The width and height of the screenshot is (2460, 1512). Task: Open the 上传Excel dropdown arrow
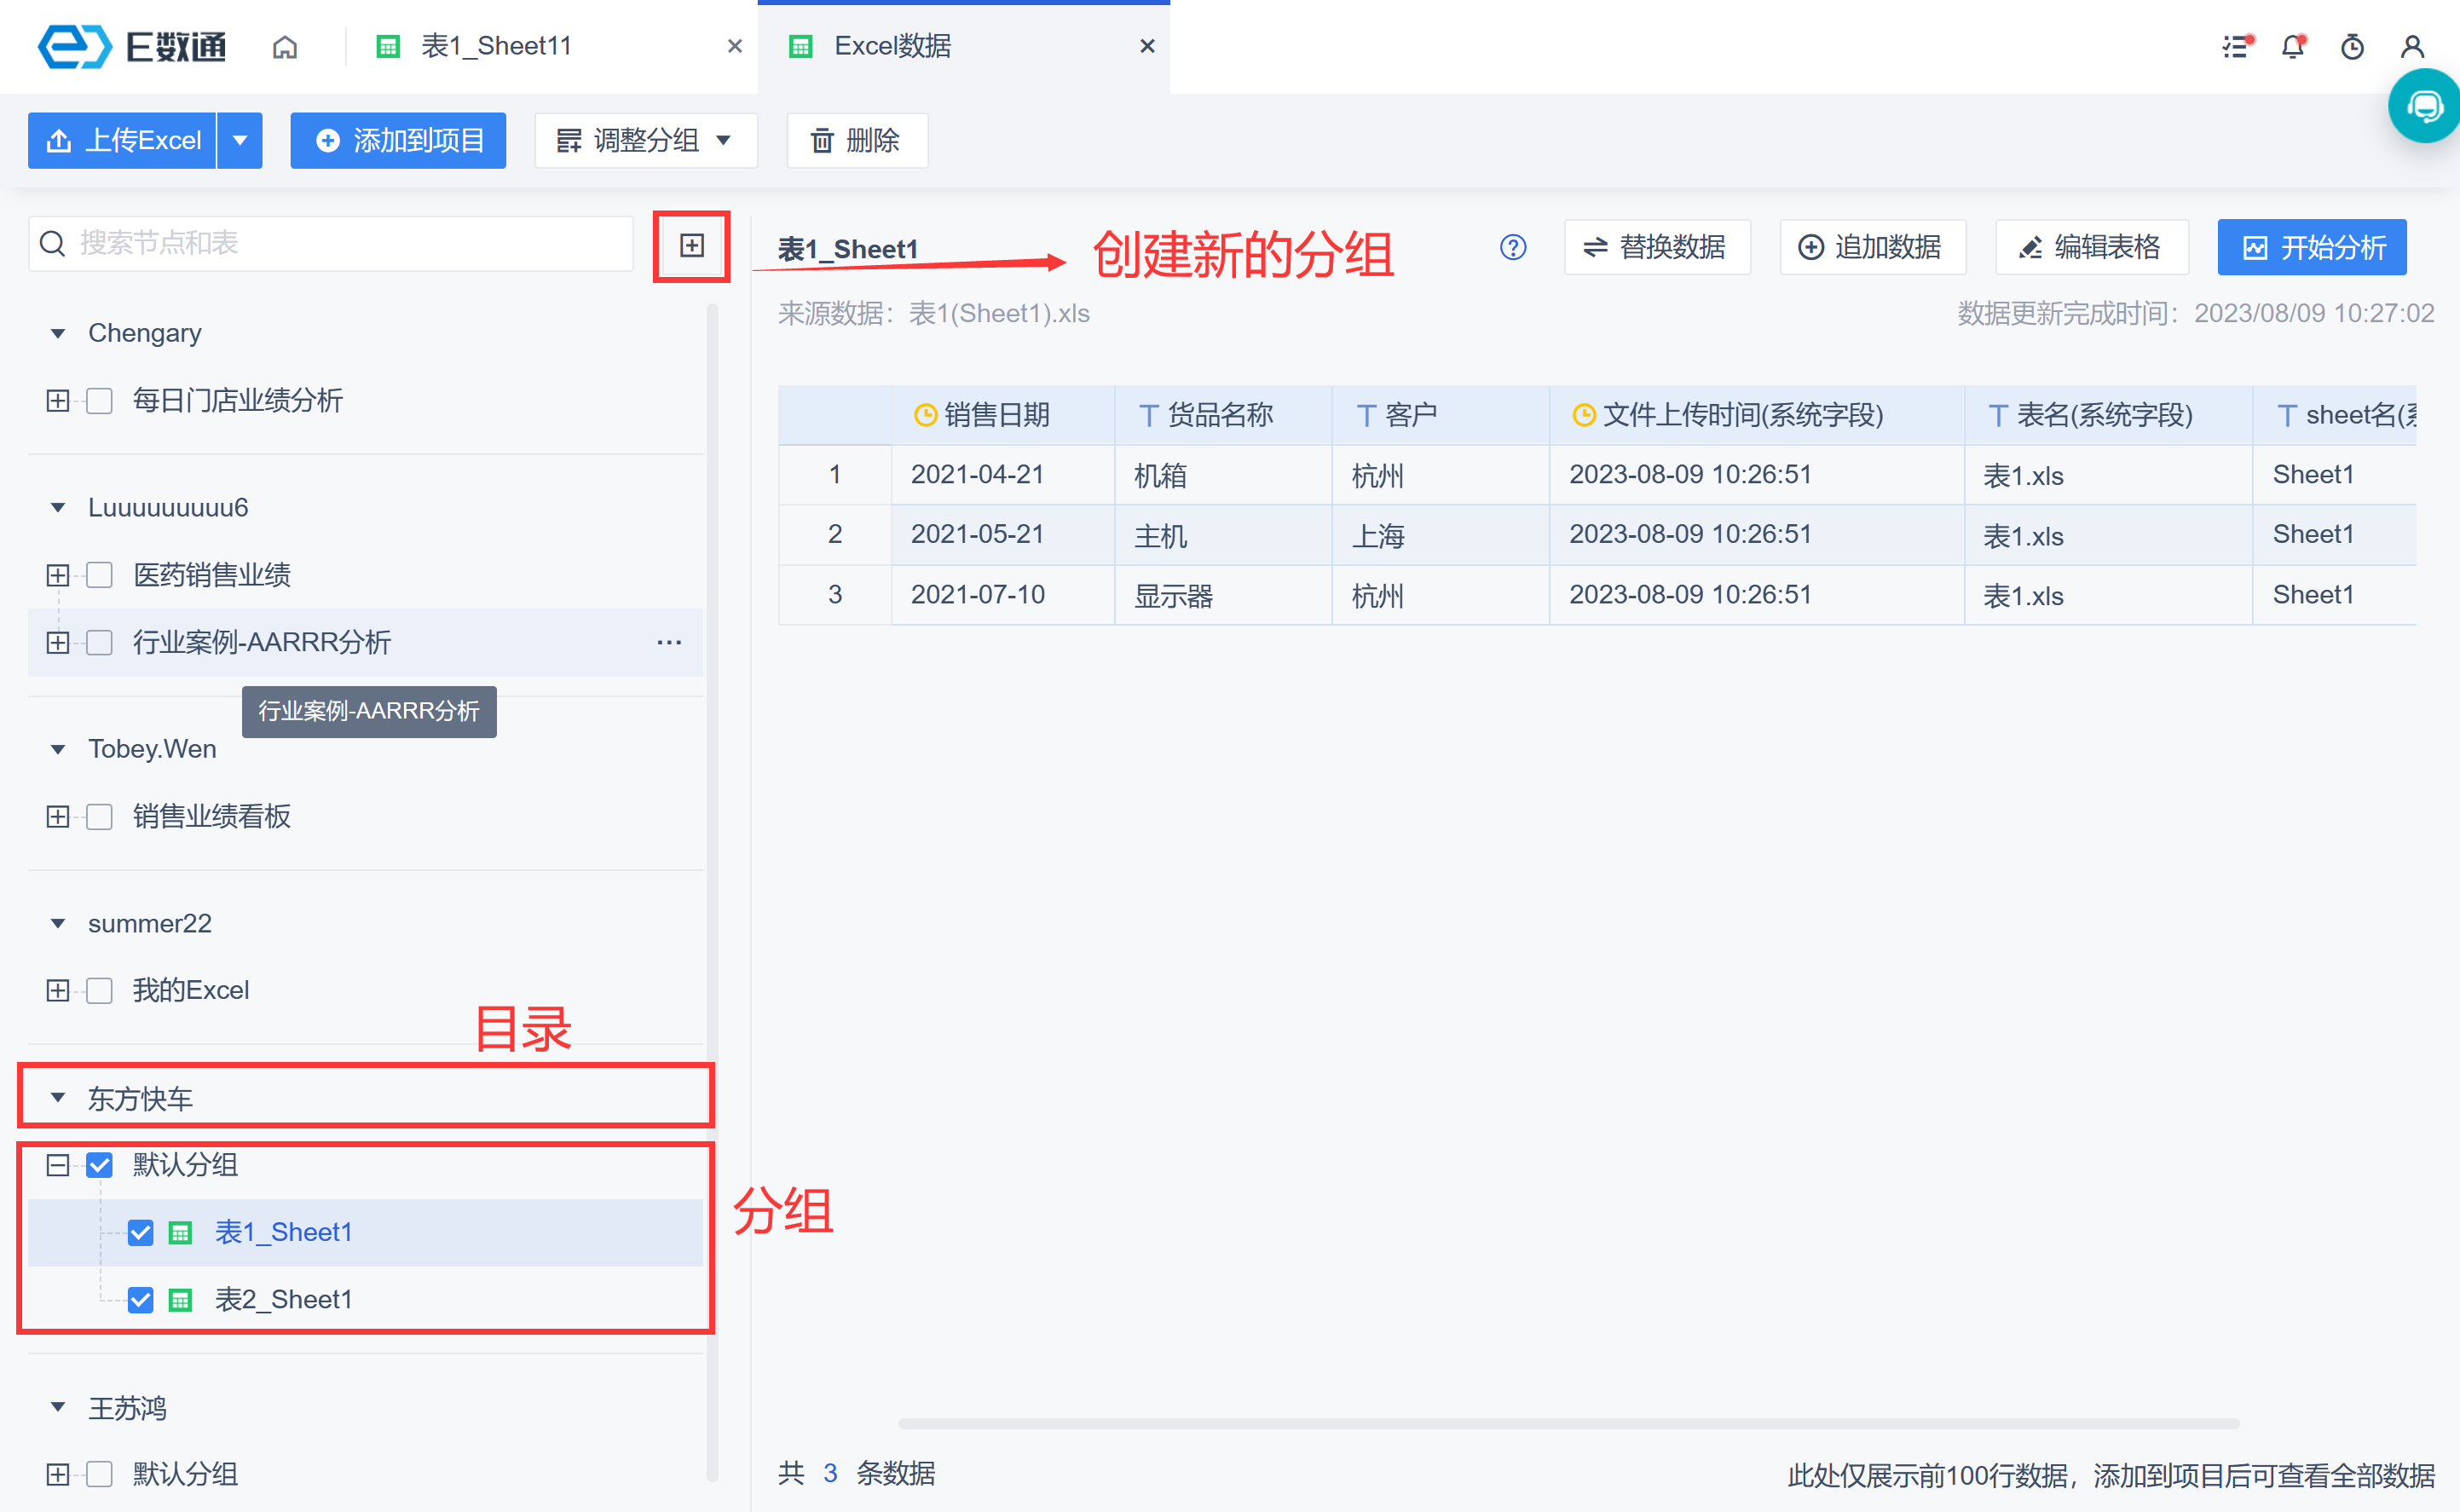click(x=240, y=141)
